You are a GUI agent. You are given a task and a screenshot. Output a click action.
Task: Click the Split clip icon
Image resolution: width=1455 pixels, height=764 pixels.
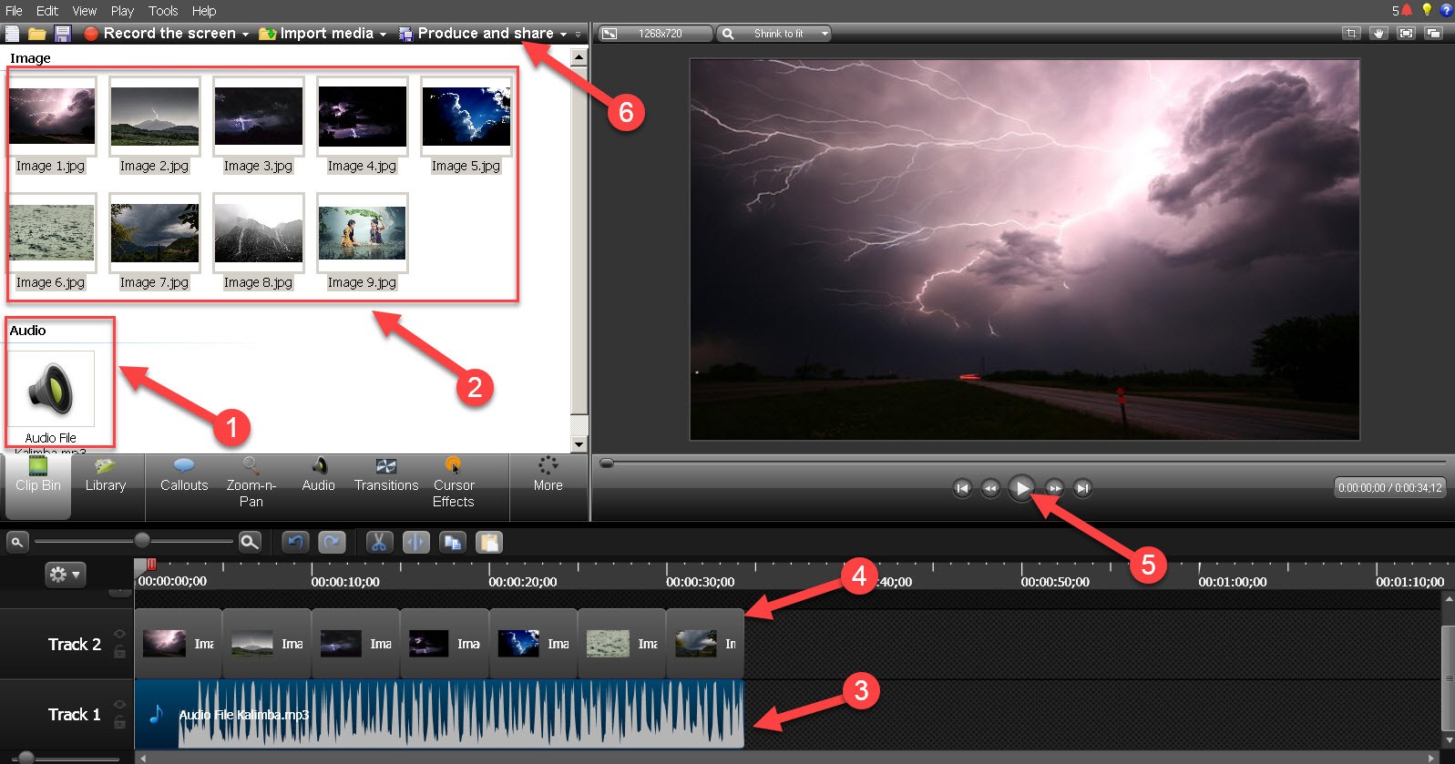point(415,543)
